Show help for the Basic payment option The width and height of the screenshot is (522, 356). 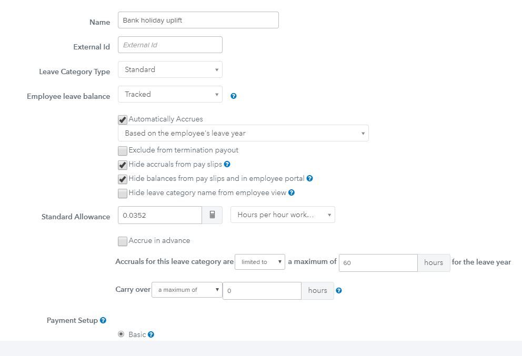[151, 334]
